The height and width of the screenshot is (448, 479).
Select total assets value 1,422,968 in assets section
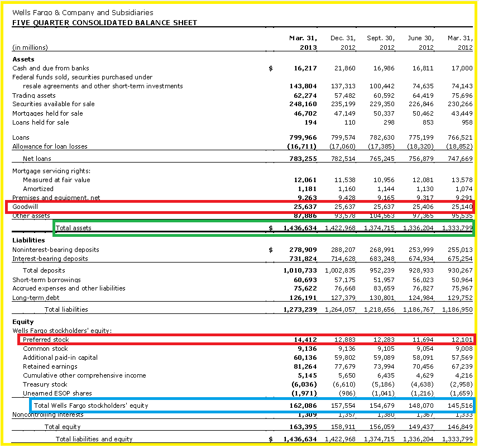341,228
